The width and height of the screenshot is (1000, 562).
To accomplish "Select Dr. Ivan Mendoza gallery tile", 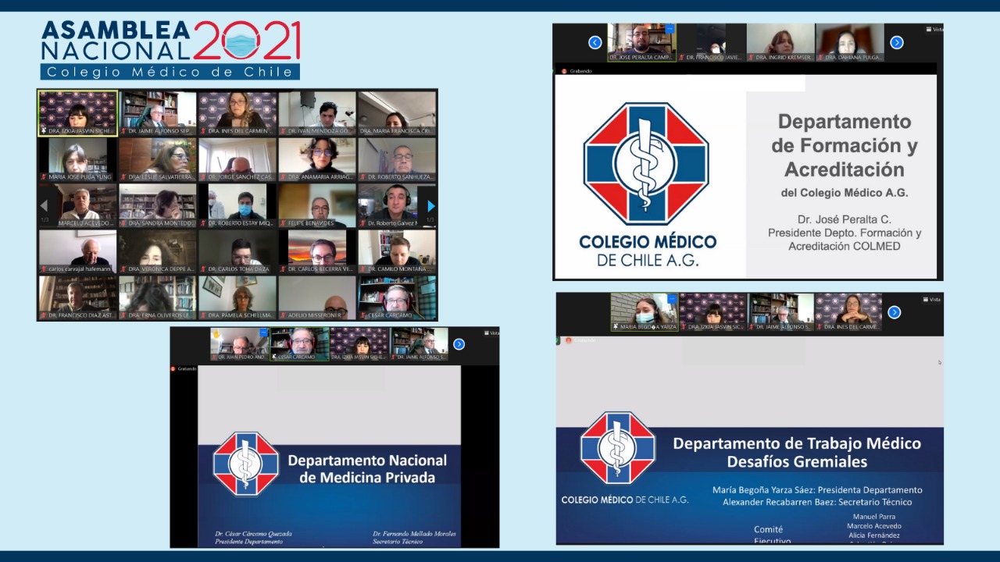I will point(317,113).
